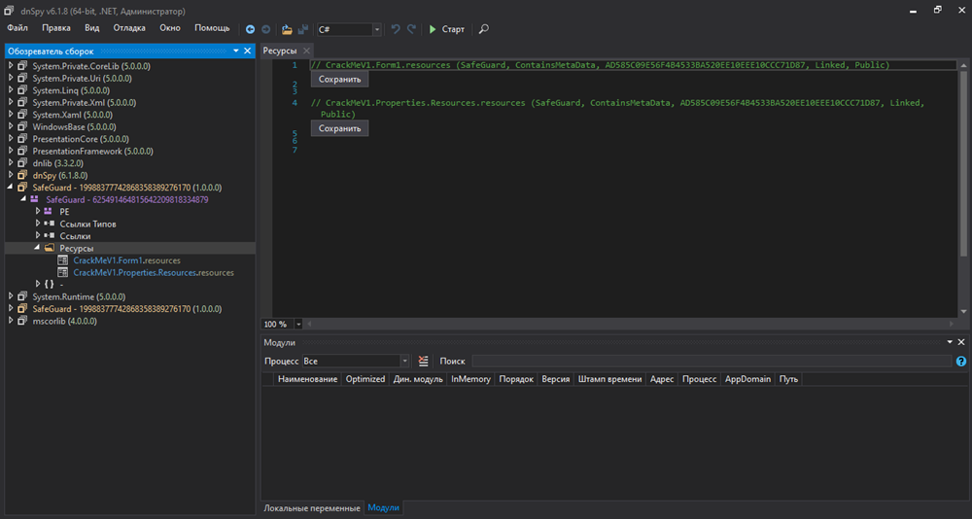Open search with the magnifier icon
Image resolution: width=972 pixels, height=519 pixels.
tap(483, 29)
